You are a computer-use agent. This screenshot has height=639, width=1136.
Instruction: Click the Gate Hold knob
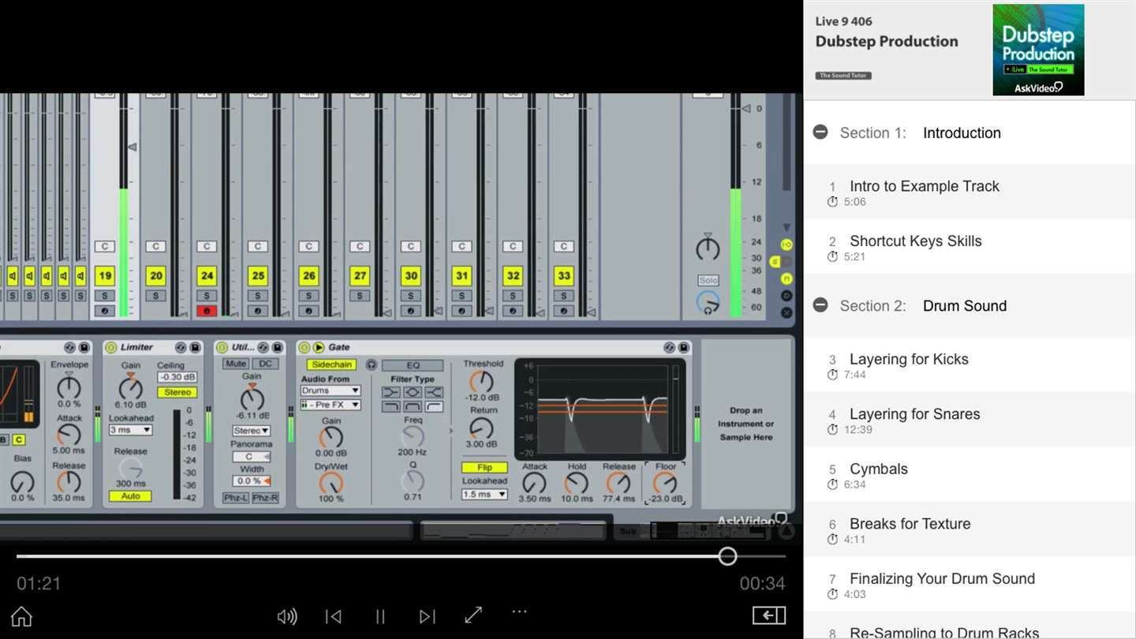577,483
